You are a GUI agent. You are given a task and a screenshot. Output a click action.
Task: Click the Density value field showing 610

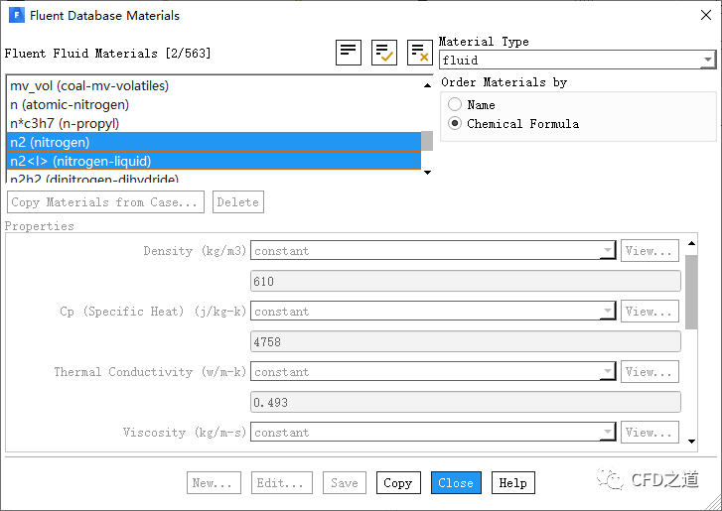[465, 282]
